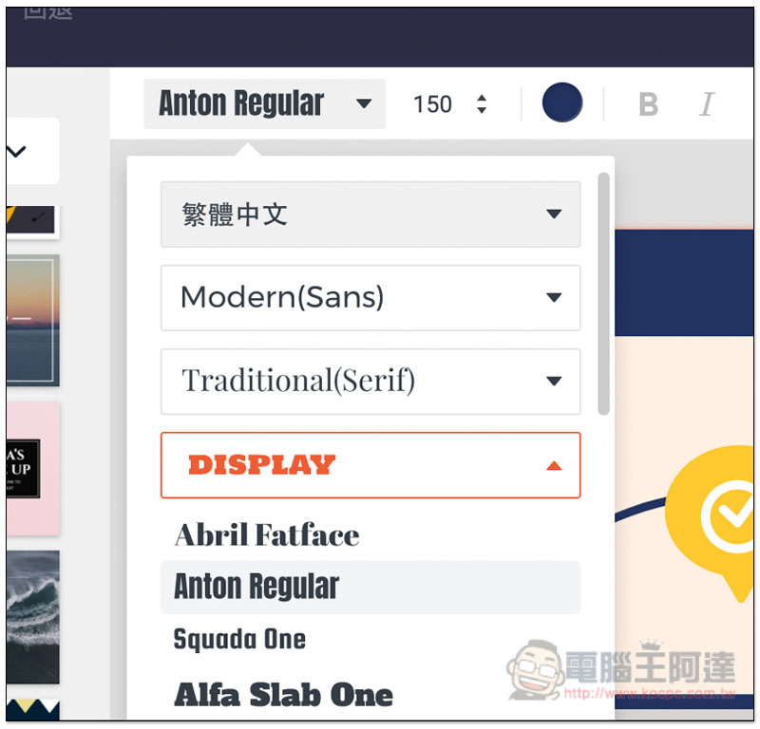The width and height of the screenshot is (760, 729).
Task: Adjust font size with the stepper arrows
Action: tap(482, 103)
